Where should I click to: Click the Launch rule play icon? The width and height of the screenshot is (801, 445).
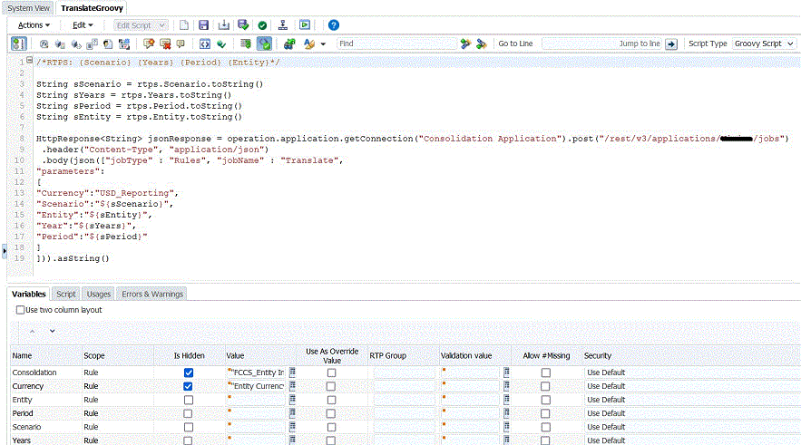306,25
